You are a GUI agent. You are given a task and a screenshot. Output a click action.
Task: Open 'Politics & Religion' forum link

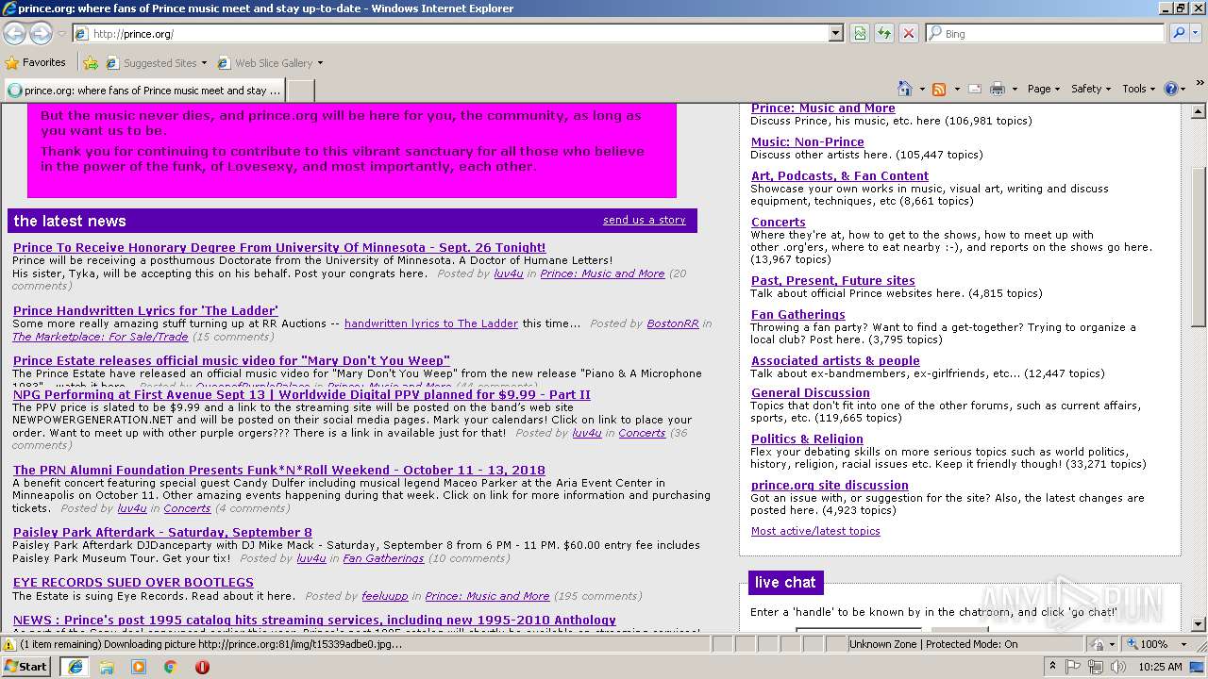click(807, 439)
